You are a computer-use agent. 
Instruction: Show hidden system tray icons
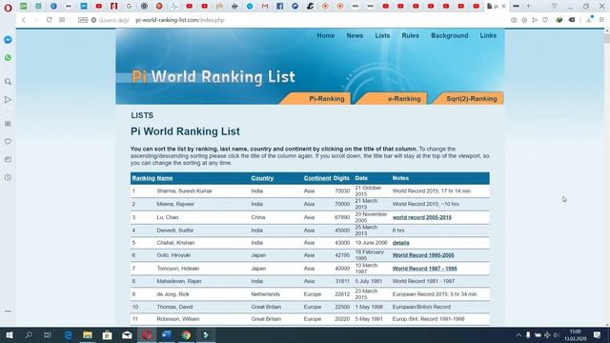(518, 334)
